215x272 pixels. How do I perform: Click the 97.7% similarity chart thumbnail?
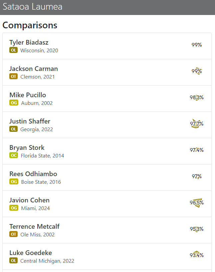point(197,124)
